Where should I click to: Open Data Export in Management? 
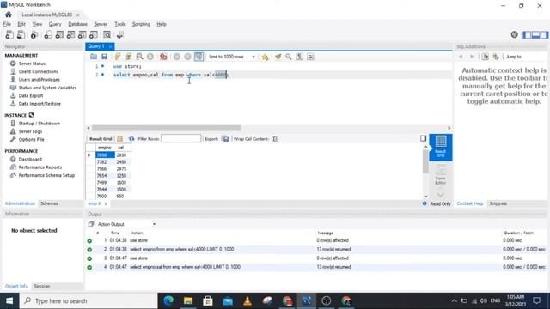tap(31, 95)
